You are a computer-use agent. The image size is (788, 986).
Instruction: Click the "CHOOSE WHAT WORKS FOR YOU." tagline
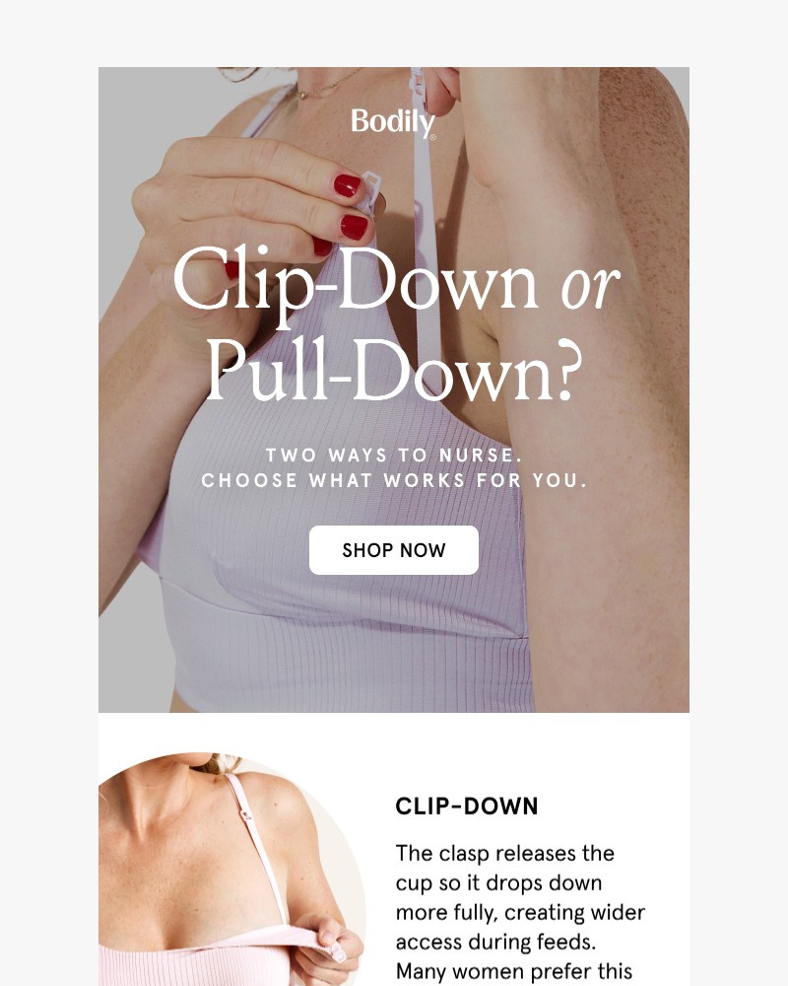click(x=394, y=480)
